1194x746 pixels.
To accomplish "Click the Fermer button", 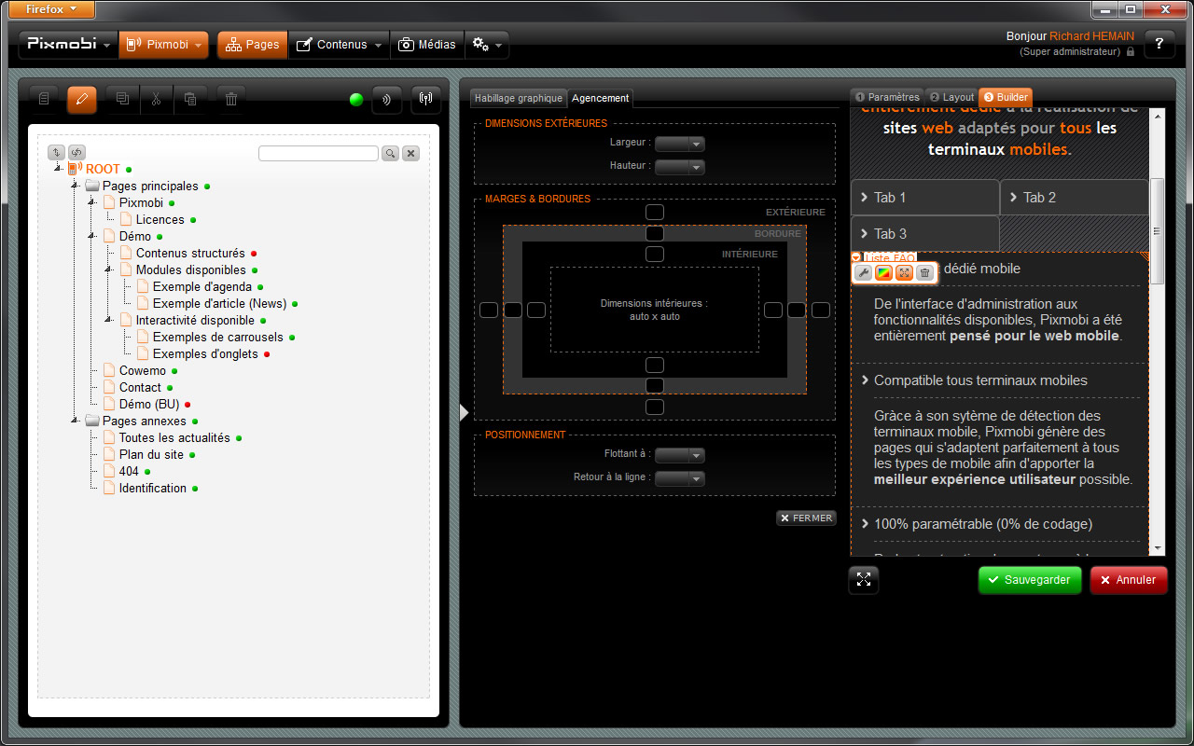I will tap(807, 518).
